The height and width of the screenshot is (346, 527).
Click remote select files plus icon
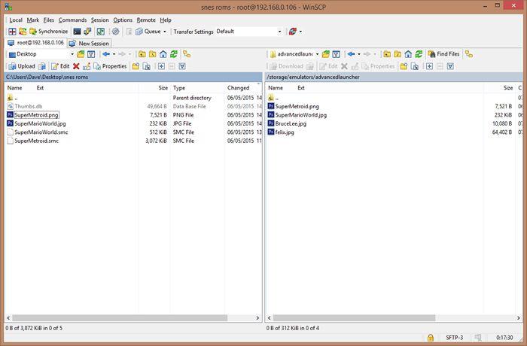coord(429,66)
